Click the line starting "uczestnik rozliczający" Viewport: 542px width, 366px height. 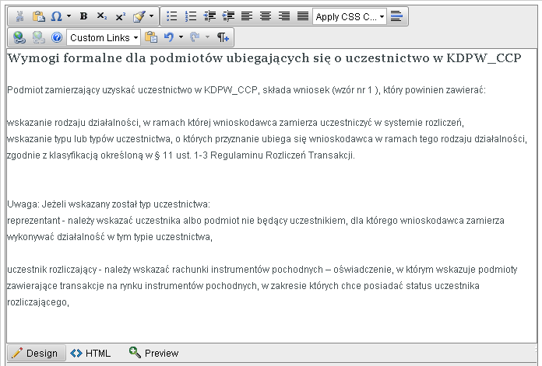click(x=262, y=270)
